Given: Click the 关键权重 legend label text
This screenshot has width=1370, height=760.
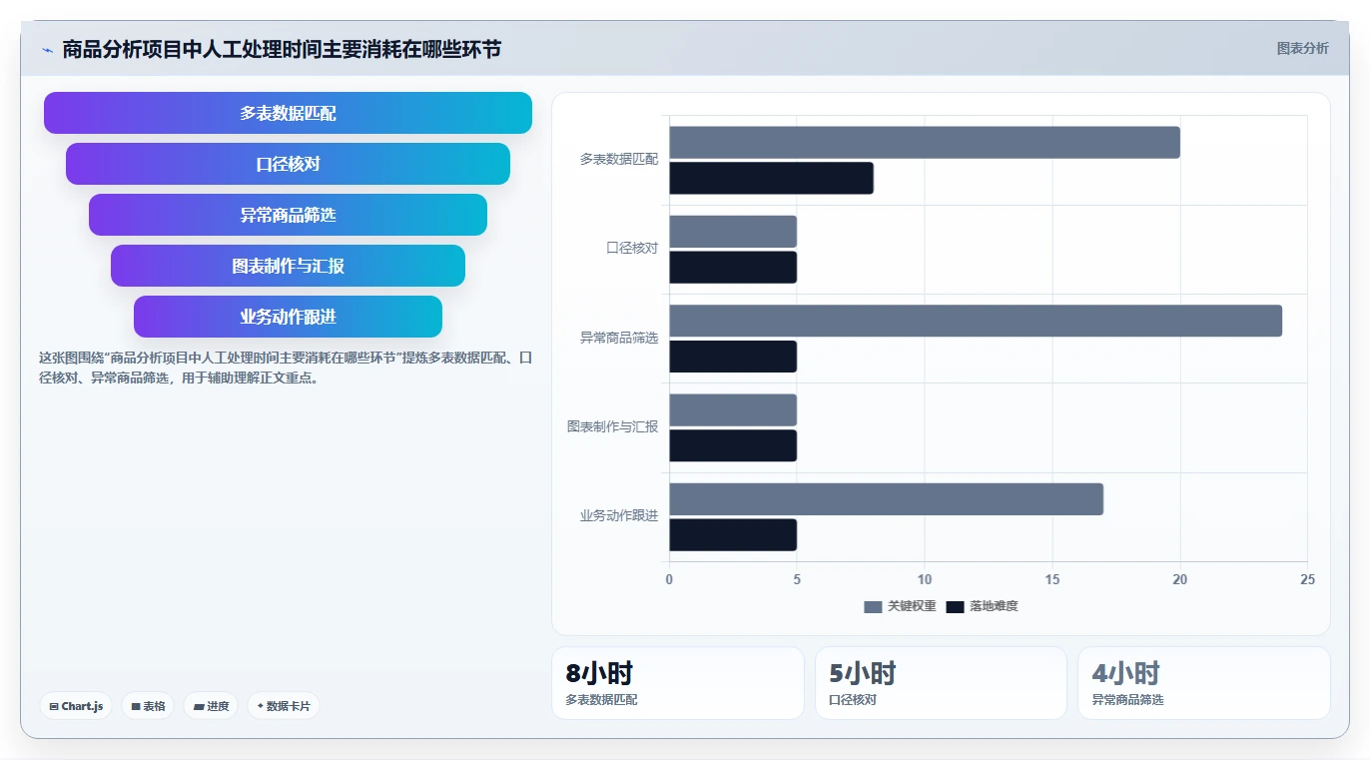Looking at the screenshot, I should 912,607.
